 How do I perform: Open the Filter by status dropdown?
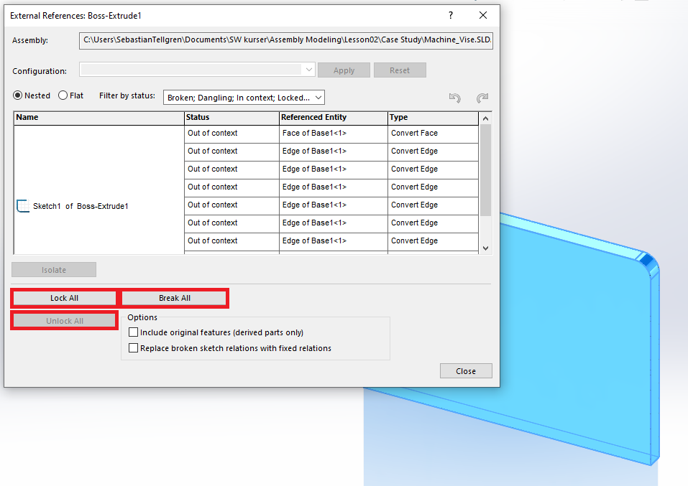[244, 98]
